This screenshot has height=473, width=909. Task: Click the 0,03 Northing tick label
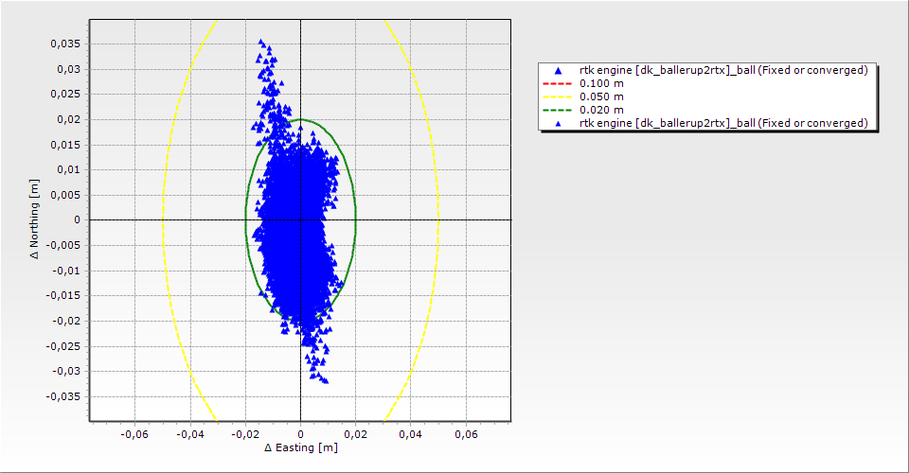(x=68, y=69)
